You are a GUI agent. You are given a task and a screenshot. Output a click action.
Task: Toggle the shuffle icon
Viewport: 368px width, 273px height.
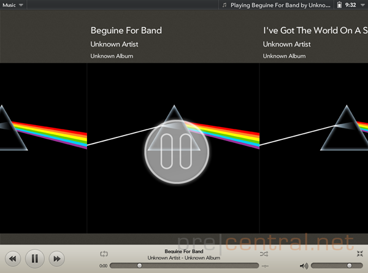click(x=264, y=254)
